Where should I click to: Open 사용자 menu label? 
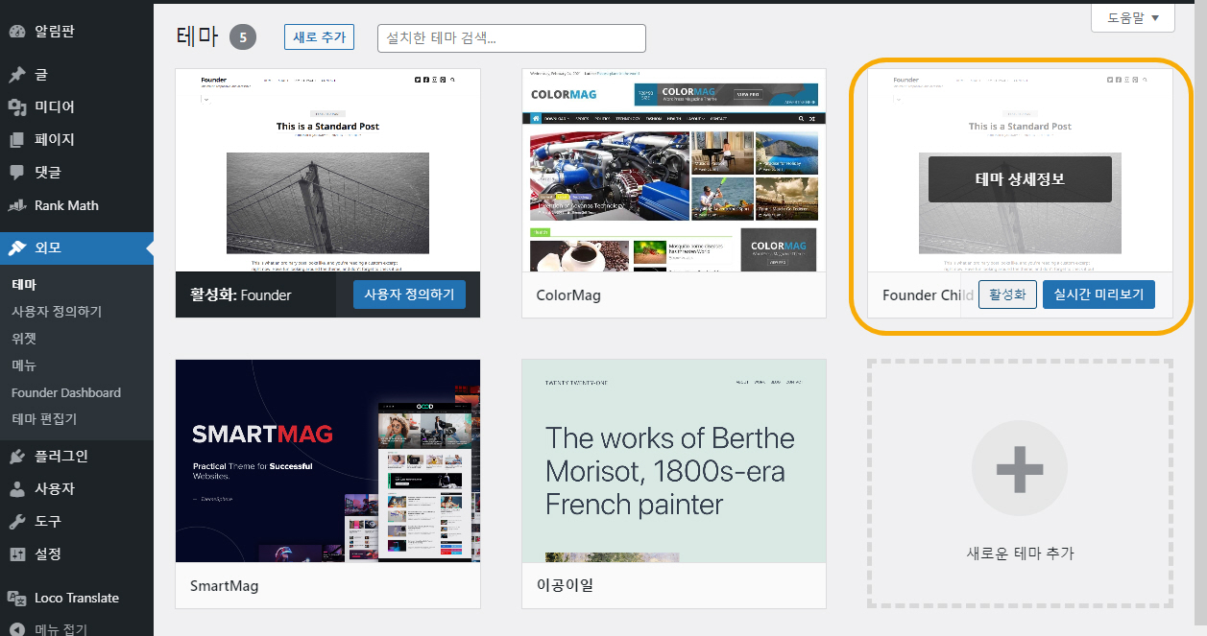click(x=55, y=489)
